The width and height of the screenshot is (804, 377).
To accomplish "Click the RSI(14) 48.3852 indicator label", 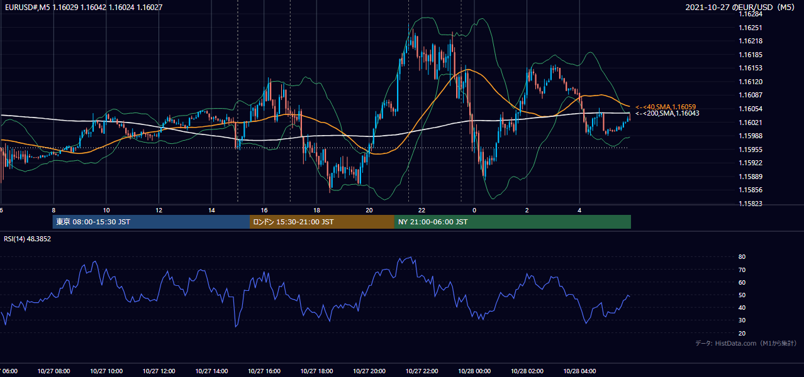I will click(x=28, y=239).
